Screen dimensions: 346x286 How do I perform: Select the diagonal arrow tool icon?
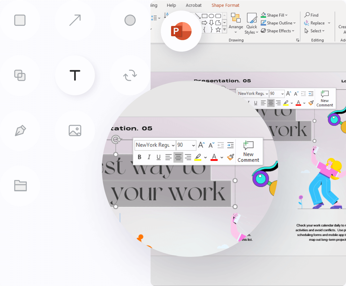pos(75,20)
